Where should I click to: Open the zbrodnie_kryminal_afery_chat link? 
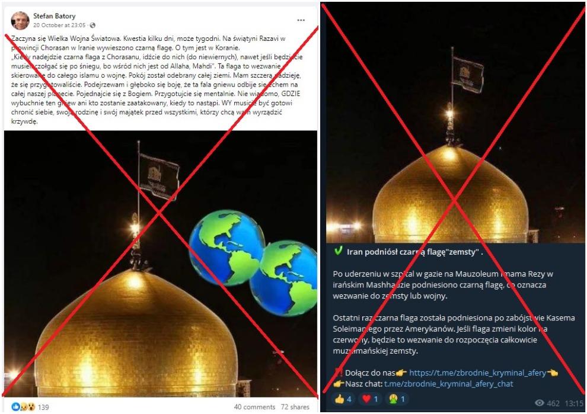[448, 384]
